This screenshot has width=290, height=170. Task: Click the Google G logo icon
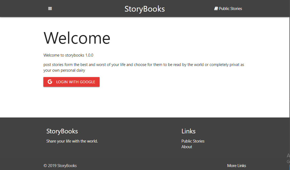(x=50, y=82)
